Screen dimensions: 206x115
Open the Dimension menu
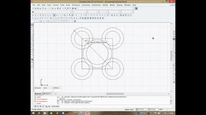76,5
